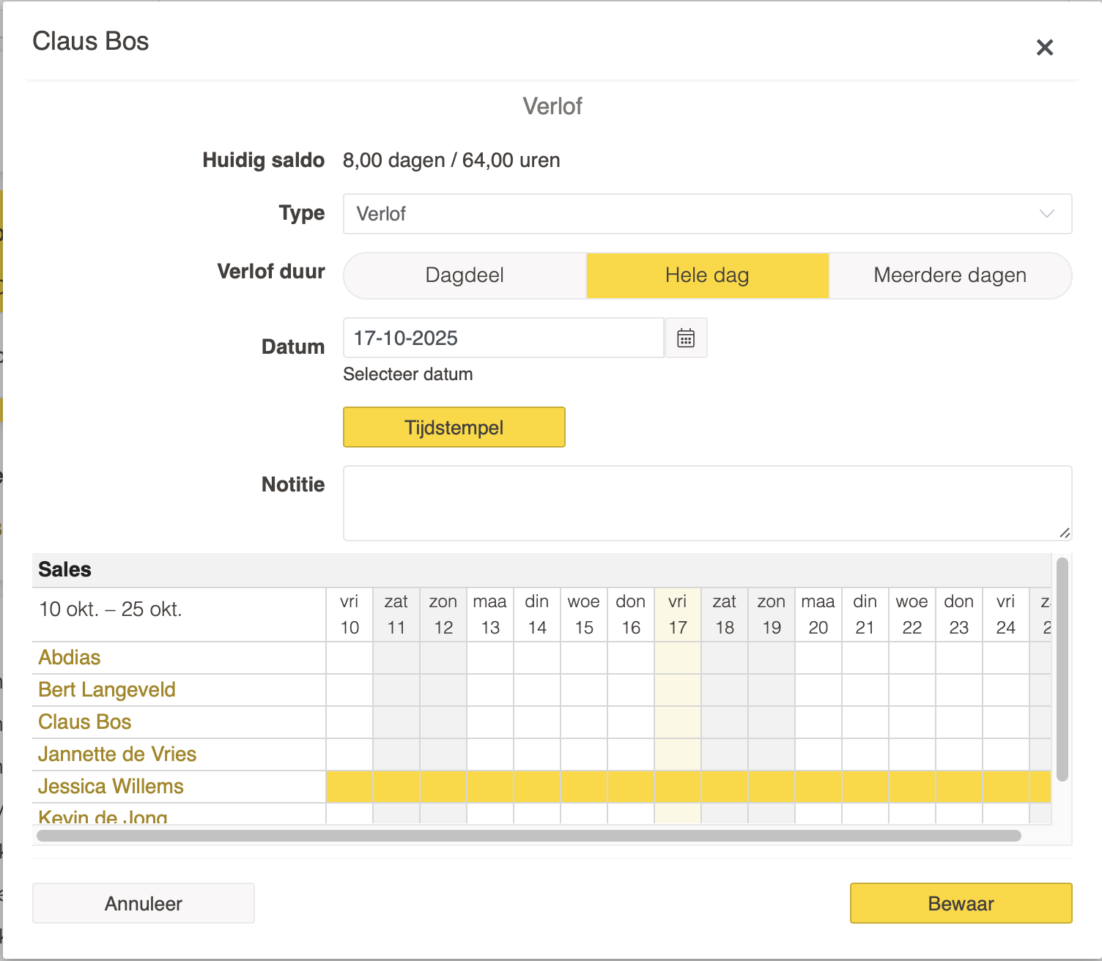Screen dimensions: 1102x961
Task: Open the calendar date picker icon
Action: [x=686, y=338]
